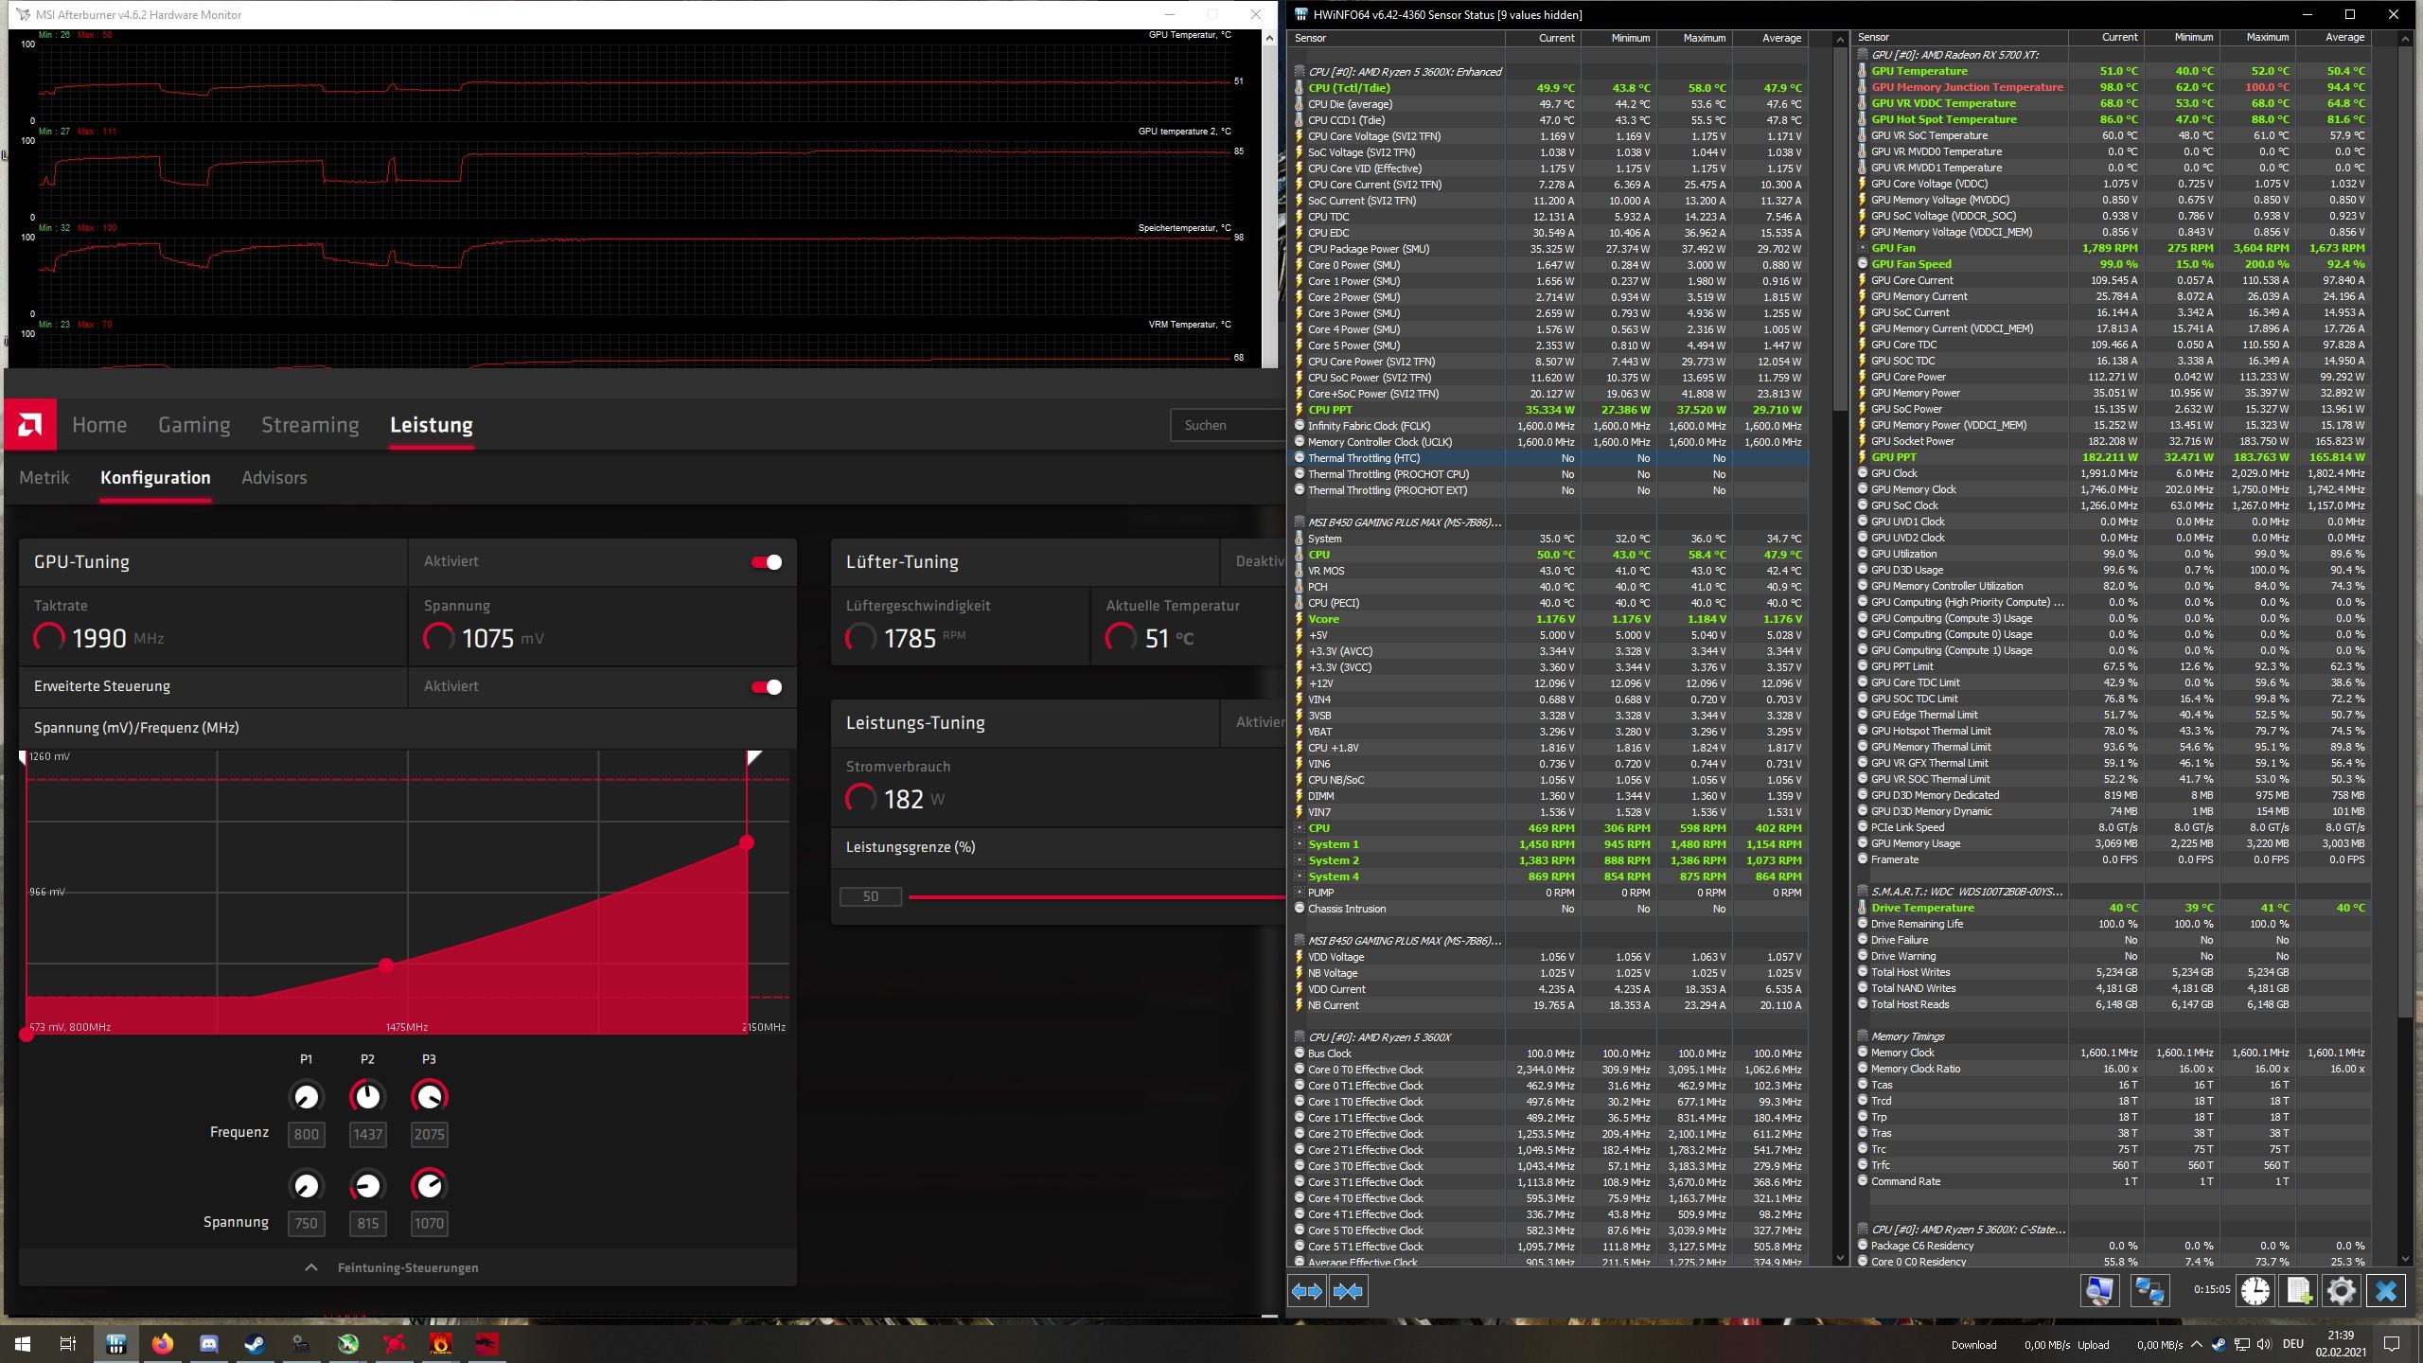Toggle the GPU-Tuning switch
2423x1363 pixels.
[x=766, y=562]
